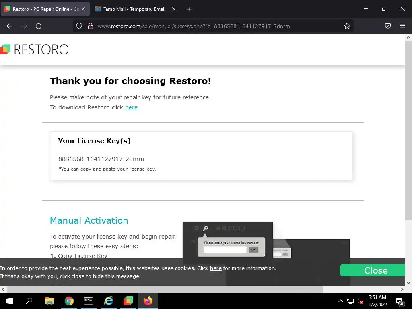412x309 pixels.
Task: Show hidden system tray icons
Action: pyautogui.click(x=340, y=301)
